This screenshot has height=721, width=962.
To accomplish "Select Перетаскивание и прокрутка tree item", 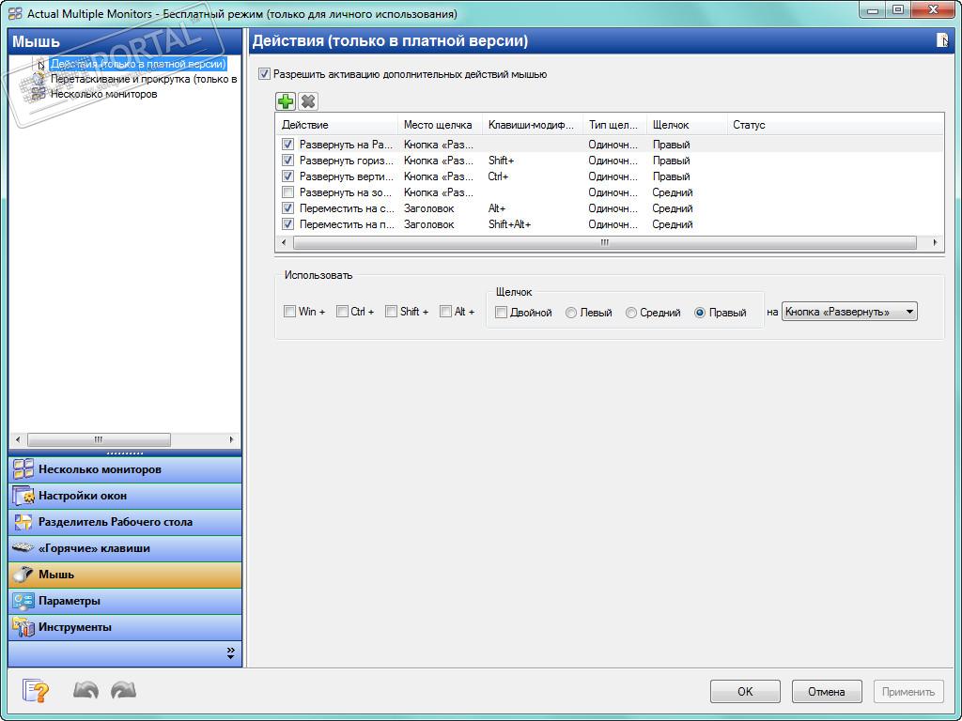I will [144, 79].
